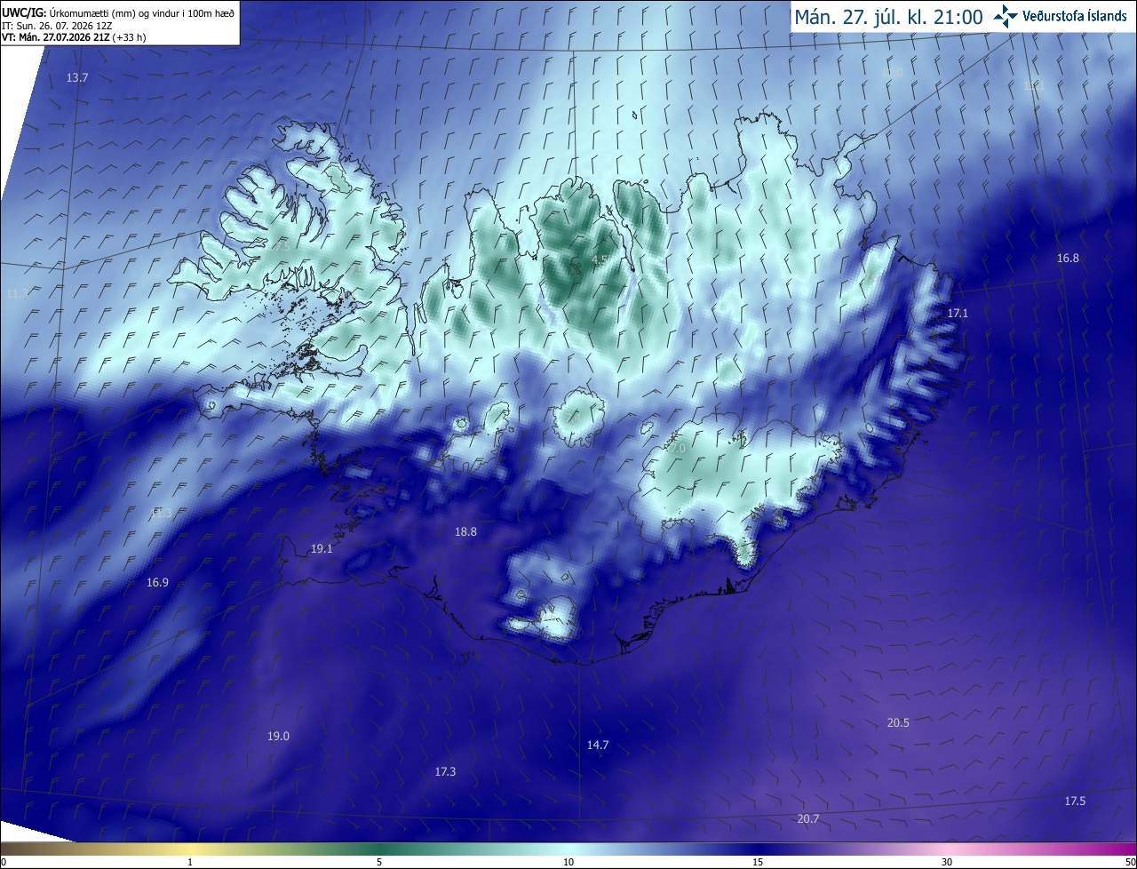This screenshot has width=1137, height=869.
Task: Click the 16.8 value label in the east
Action: click(x=1068, y=258)
